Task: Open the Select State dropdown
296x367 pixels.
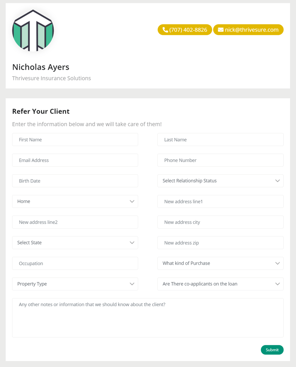Action: (75, 243)
